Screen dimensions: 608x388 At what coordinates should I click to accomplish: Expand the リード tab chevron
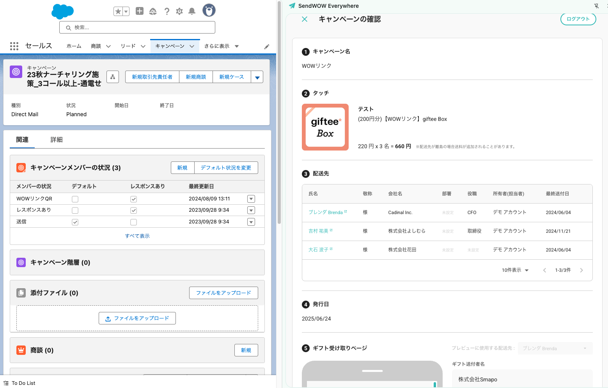[143, 46]
